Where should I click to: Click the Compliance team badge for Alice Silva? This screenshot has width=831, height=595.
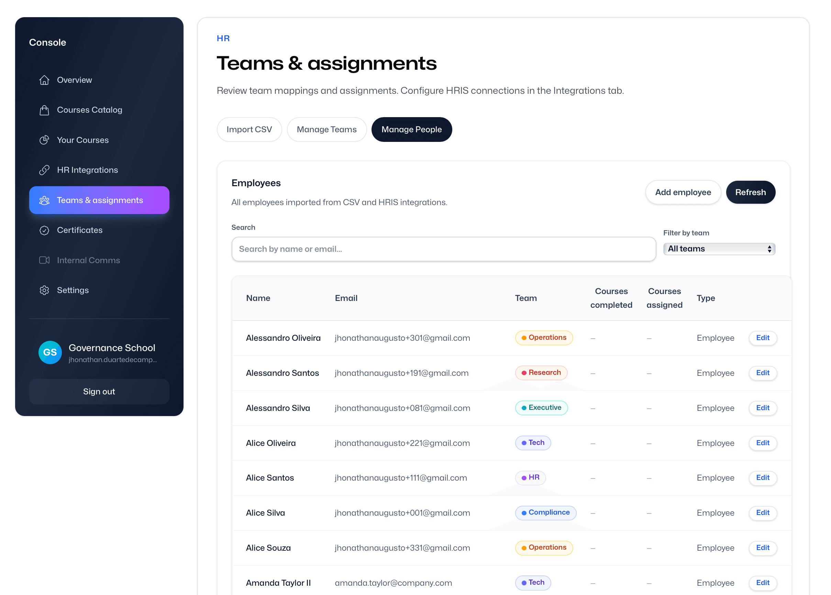(x=545, y=513)
